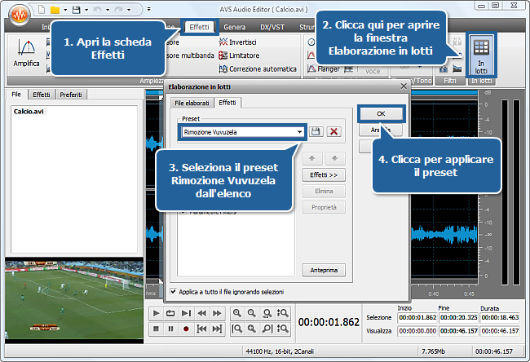Click the In lotti batch icon

[481, 54]
